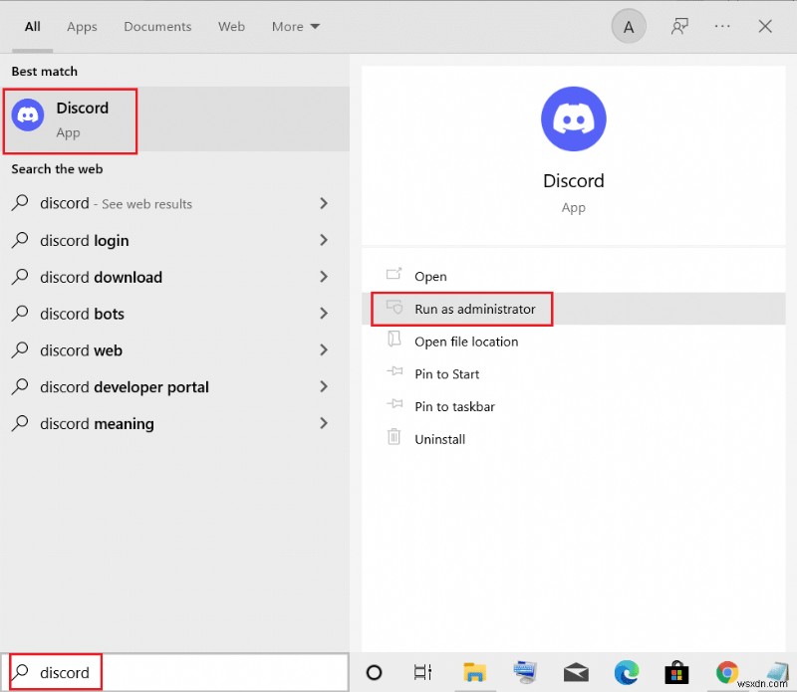This screenshot has width=797, height=692.
Task: Launch Google Chrome from the taskbar
Action: click(x=726, y=672)
